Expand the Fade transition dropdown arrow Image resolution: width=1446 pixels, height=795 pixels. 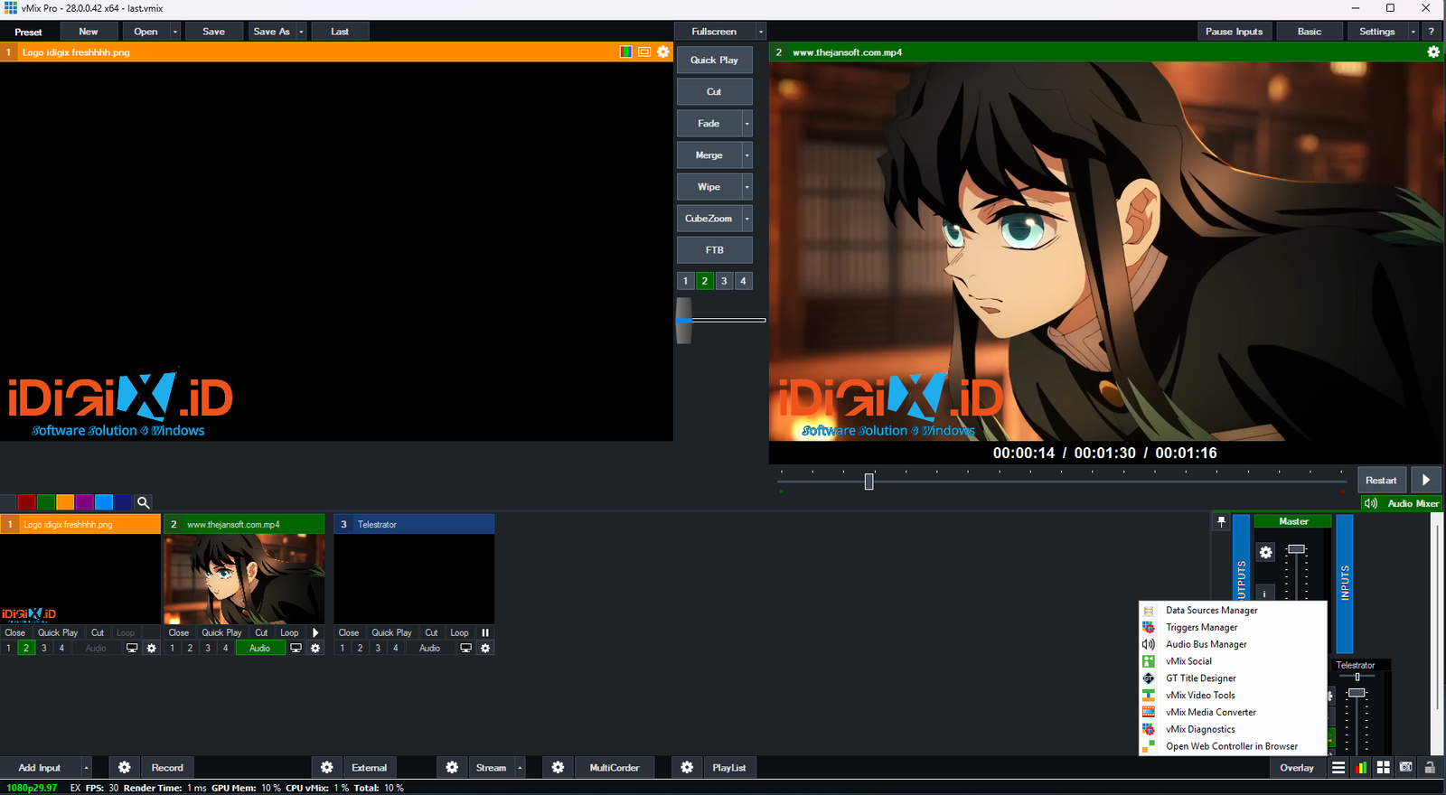[x=747, y=124]
